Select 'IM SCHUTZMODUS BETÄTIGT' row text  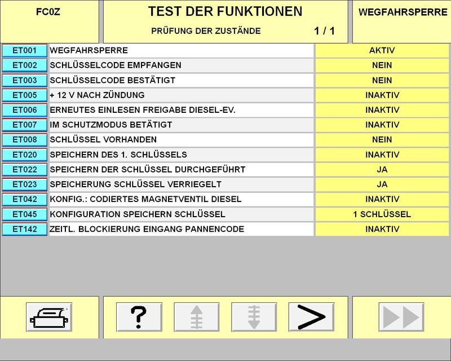click(180, 125)
